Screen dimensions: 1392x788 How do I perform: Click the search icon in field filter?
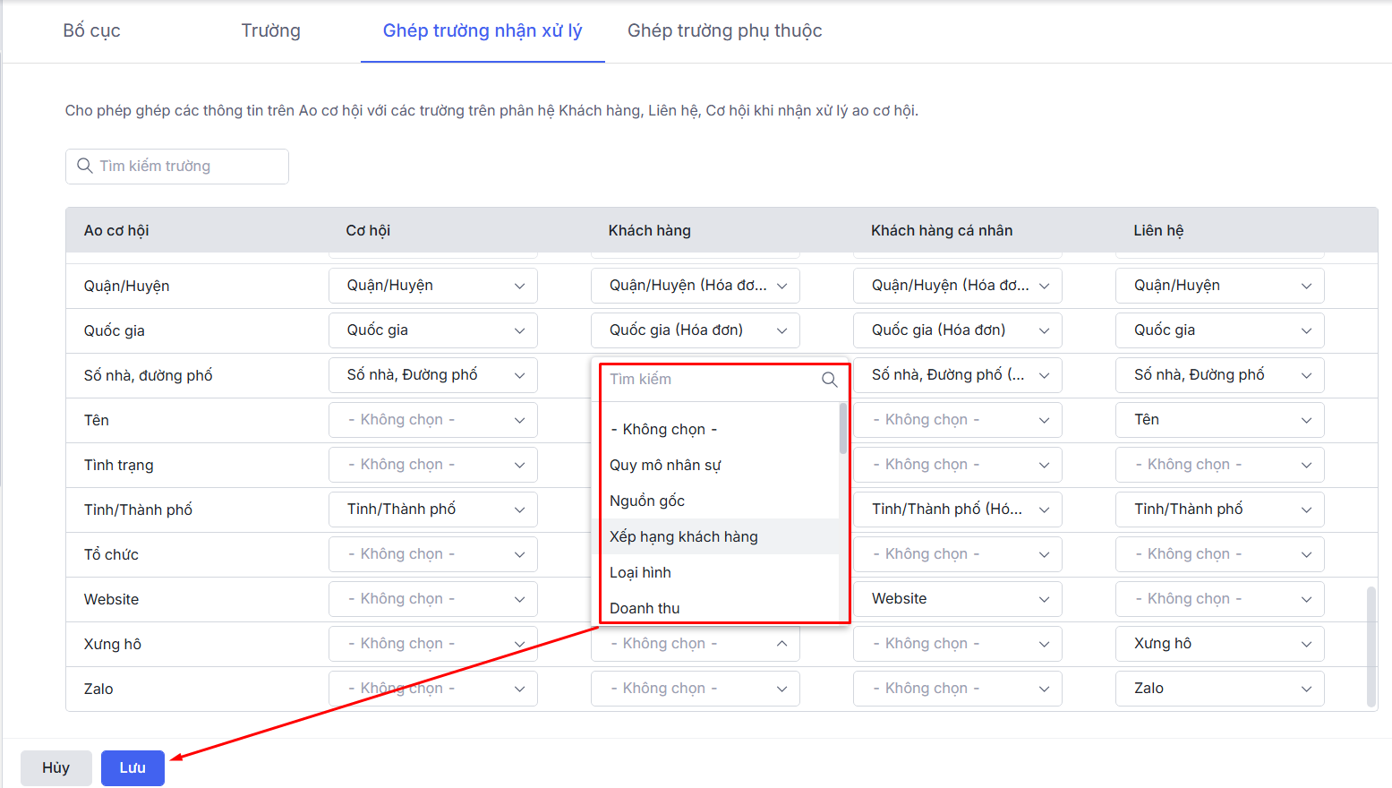click(85, 167)
